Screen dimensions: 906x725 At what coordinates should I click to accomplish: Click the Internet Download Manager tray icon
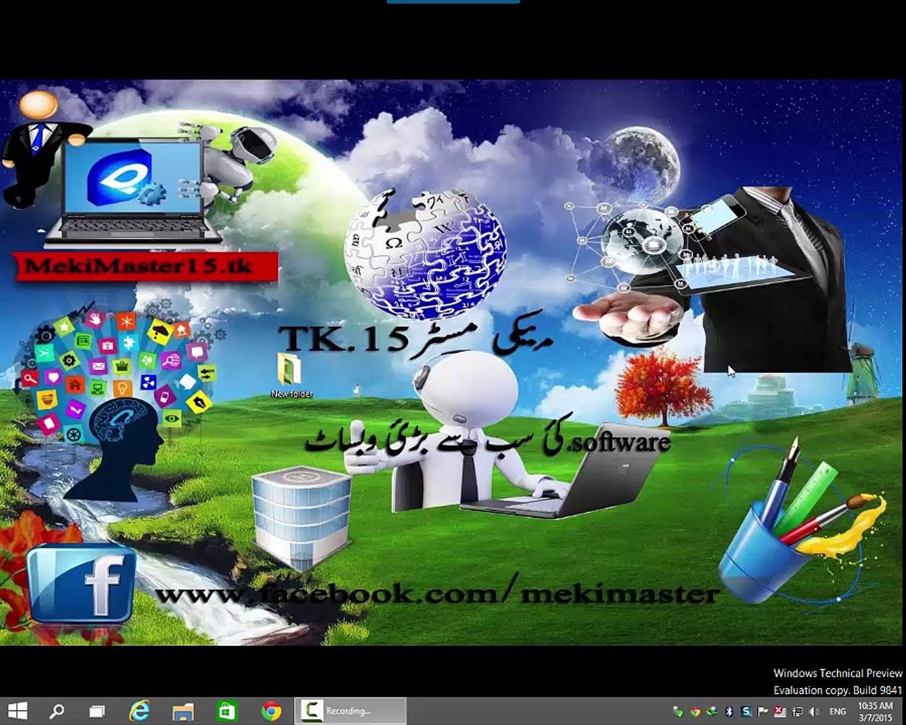[711, 712]
